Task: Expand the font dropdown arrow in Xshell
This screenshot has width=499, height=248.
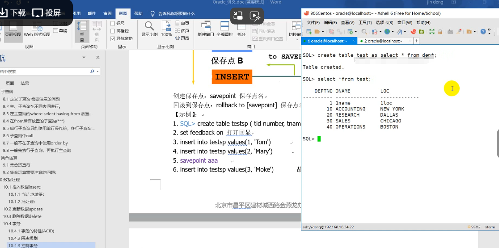Action: [x=405, y=32]
